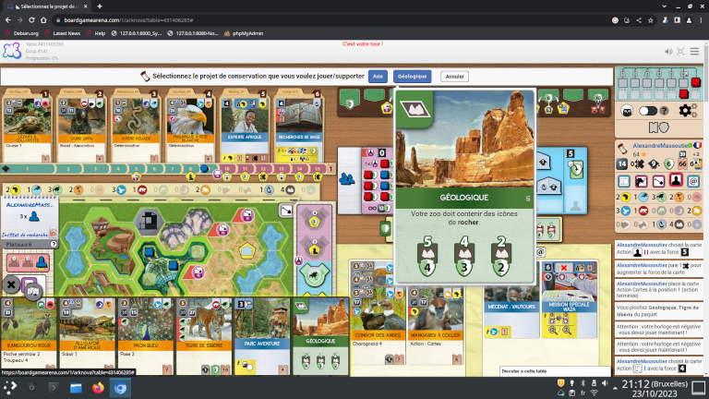
Task: Click the round cards icon above the hand
Action: pos(32,292)
